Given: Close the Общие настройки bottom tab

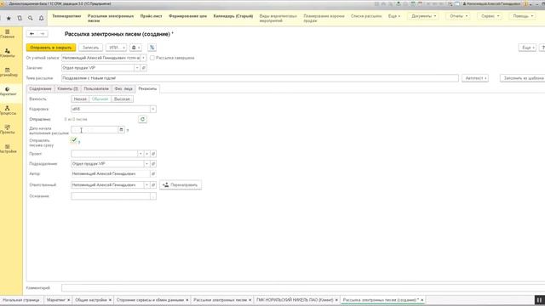Looking at the screenshot, I should 110,300.
